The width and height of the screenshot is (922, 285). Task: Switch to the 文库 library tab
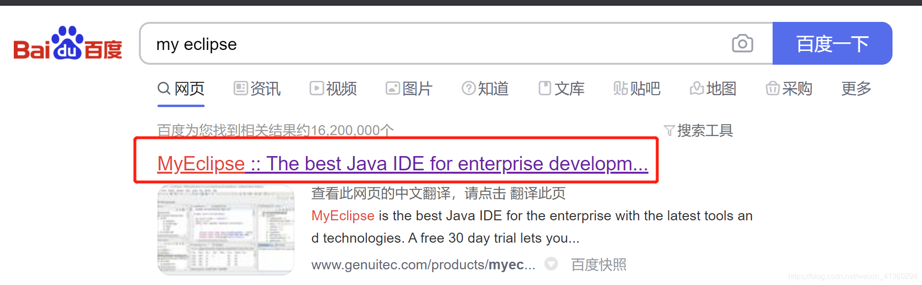click(x=561, y=88)
